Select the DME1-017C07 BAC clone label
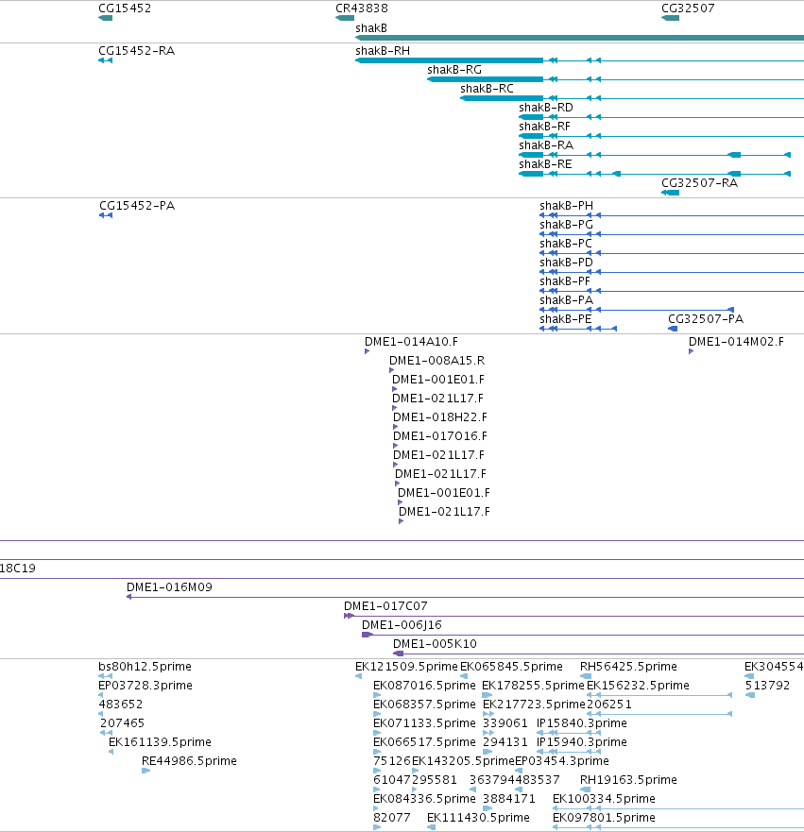The height and width of the screenshot is (832, 804). tap(385, 606)
